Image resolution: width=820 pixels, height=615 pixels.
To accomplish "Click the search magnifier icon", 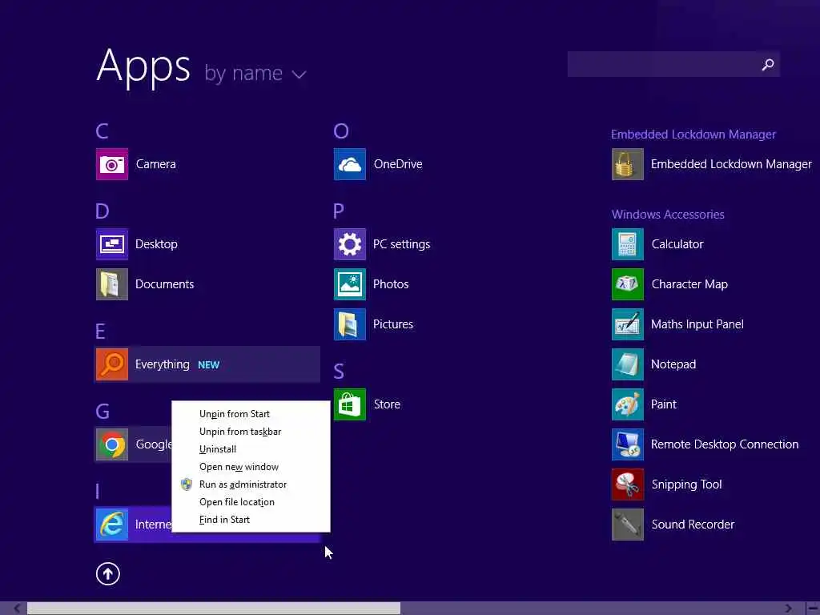I will (768, 64).
